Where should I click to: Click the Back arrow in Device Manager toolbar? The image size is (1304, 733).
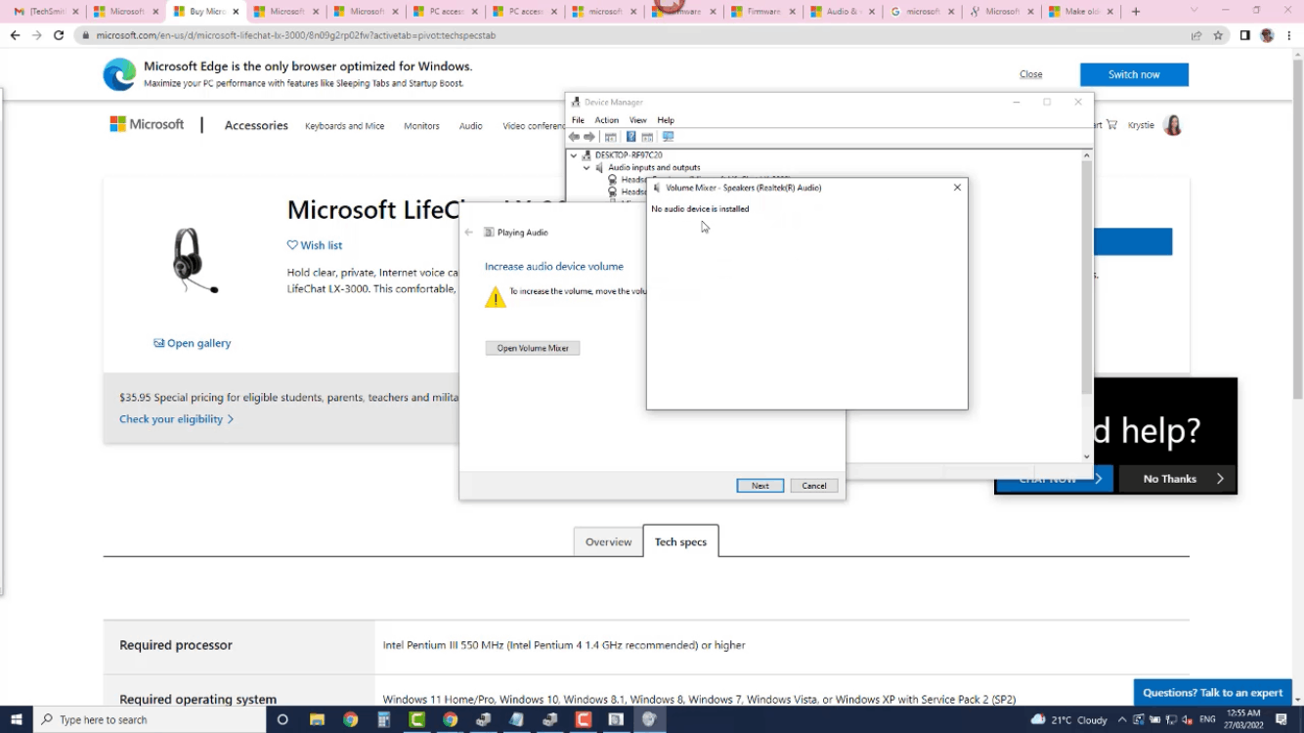575,137
